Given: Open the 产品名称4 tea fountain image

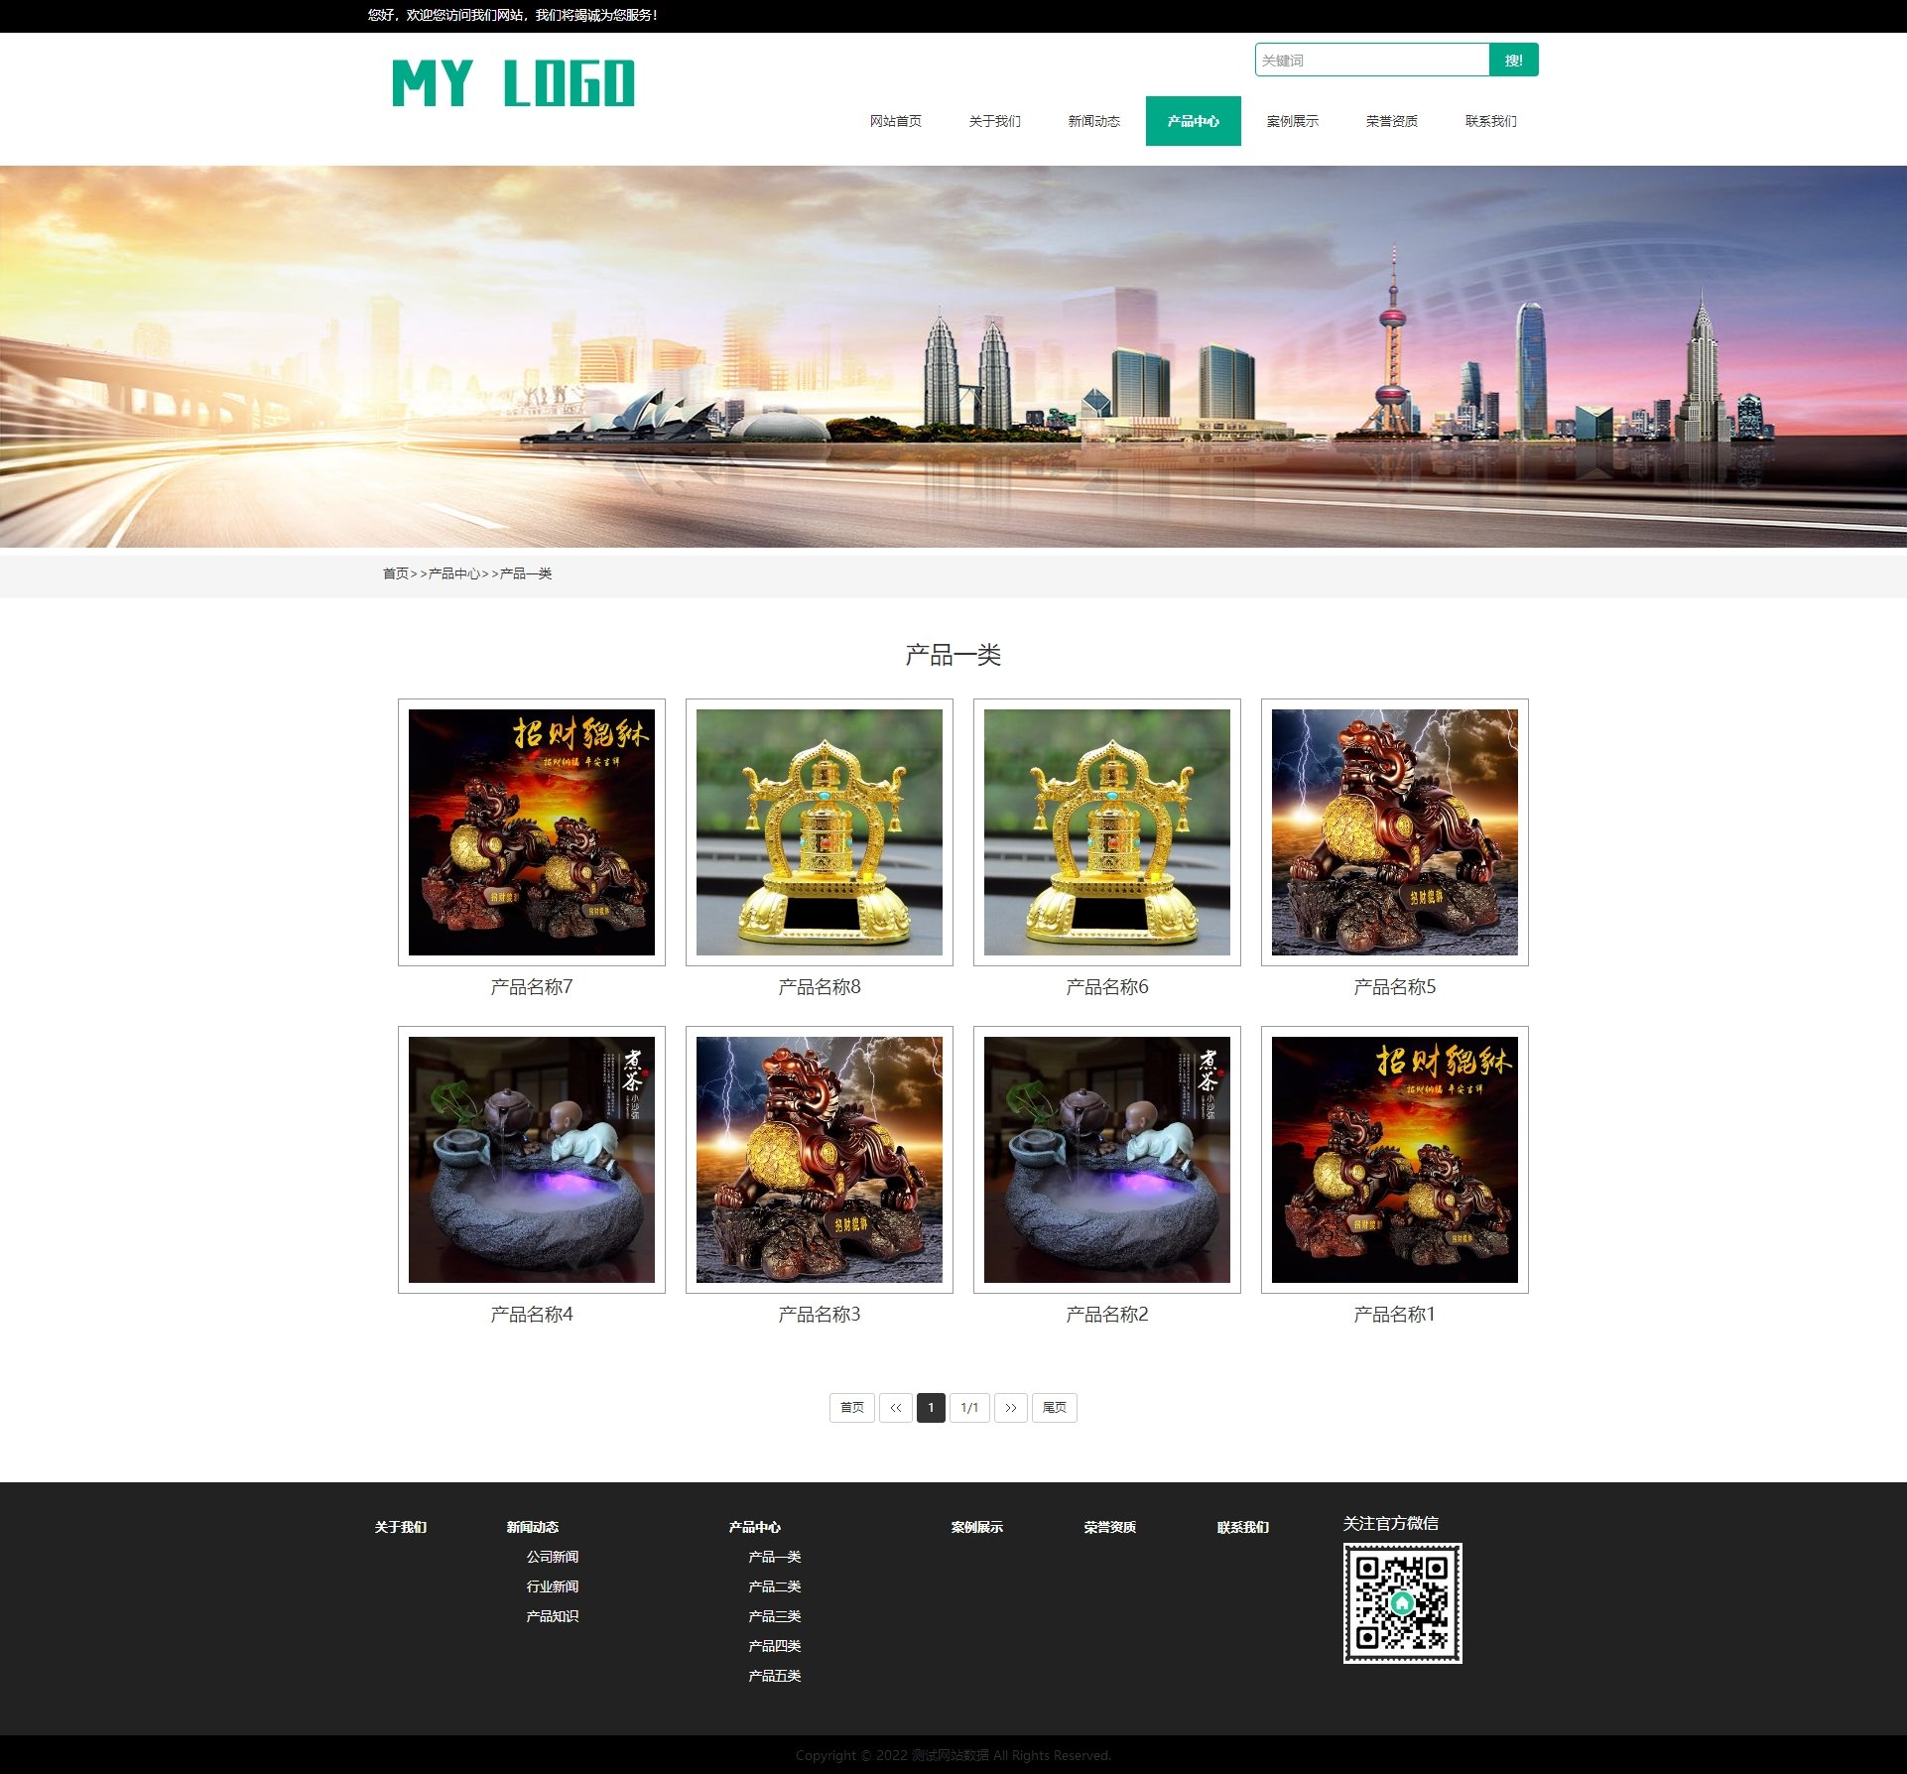Looking at the screenshot, I should [532, 1159].
